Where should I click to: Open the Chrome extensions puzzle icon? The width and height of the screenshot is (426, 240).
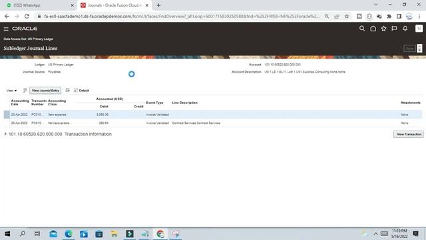coord(389,16)
